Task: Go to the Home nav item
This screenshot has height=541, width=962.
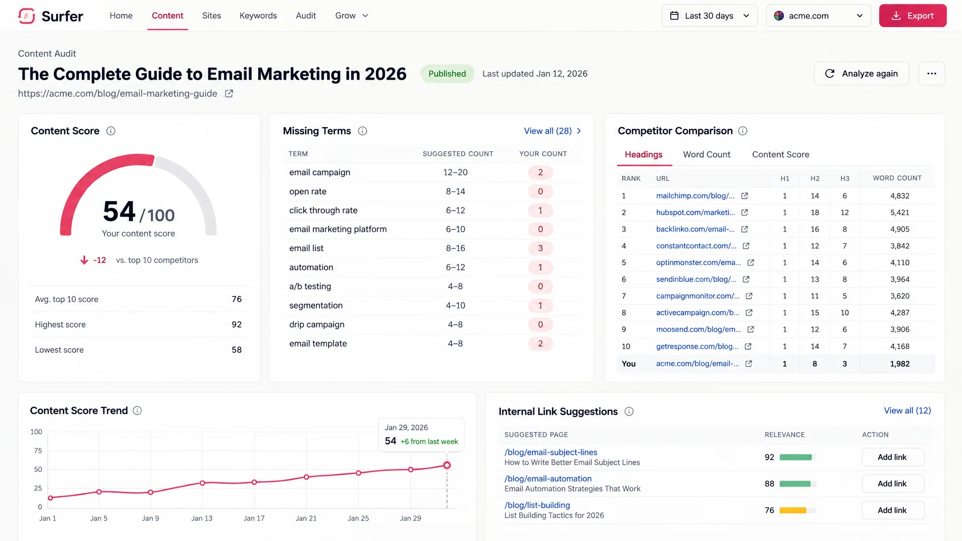Action: coord(121,16)
